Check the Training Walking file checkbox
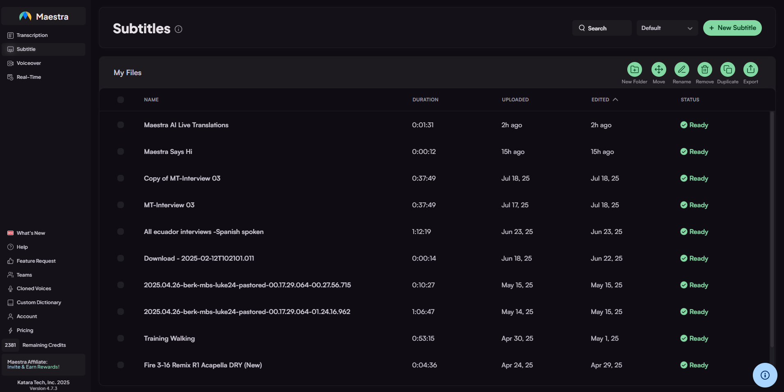Viewport: 784px width, 392px height. [121, 338]
